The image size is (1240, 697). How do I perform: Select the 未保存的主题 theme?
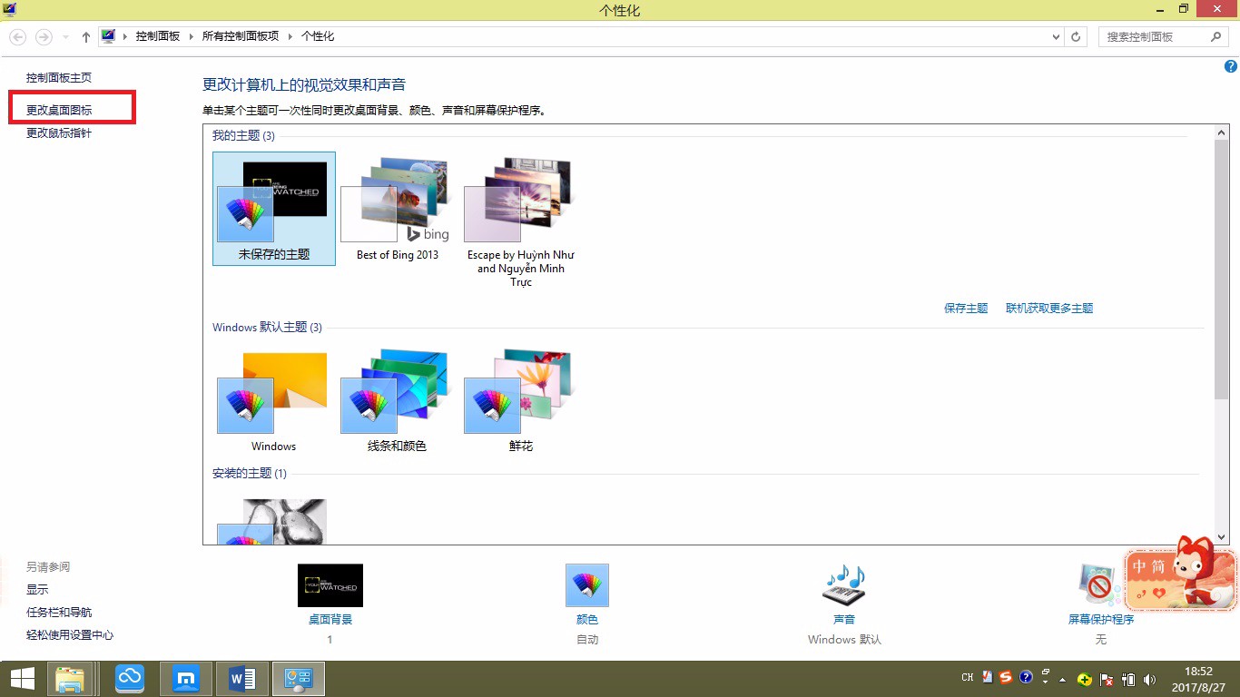(x=274, y=209)
